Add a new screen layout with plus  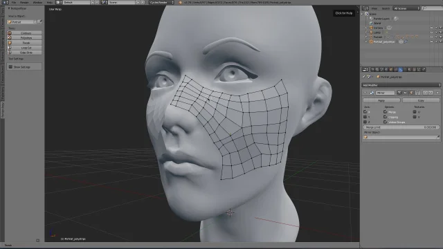click(x=92, y=2)
